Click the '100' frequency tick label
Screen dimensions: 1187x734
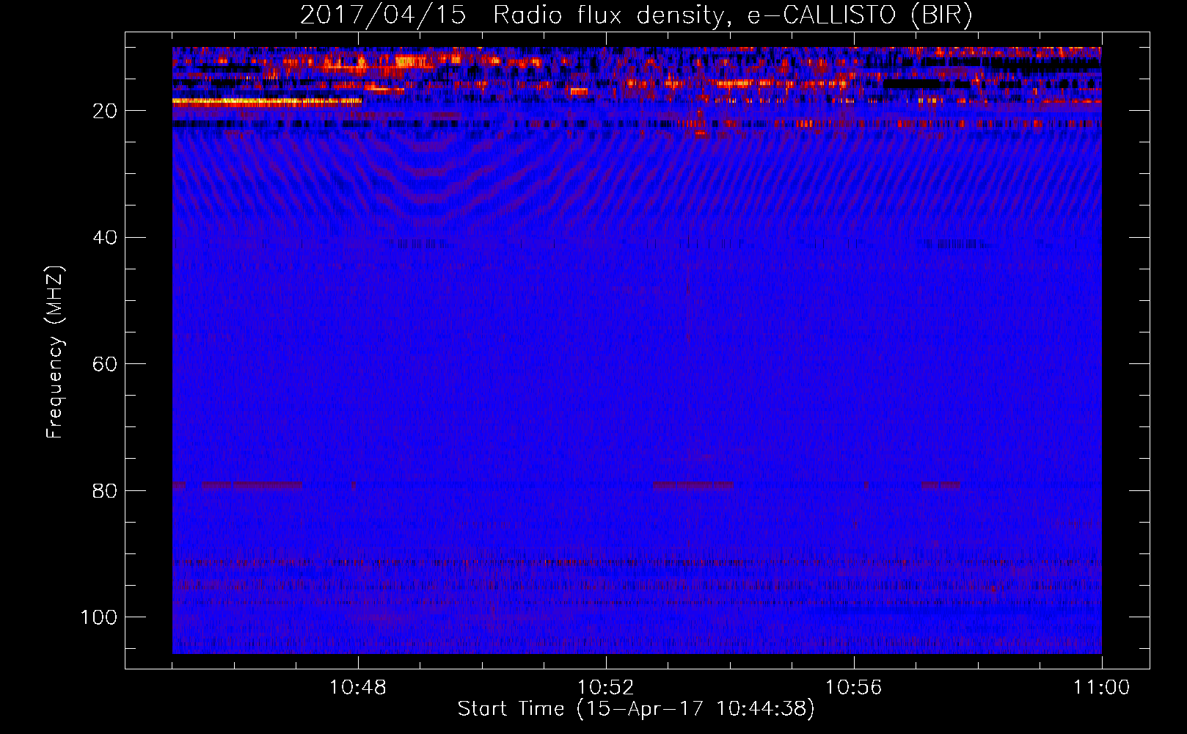point(99,617)
